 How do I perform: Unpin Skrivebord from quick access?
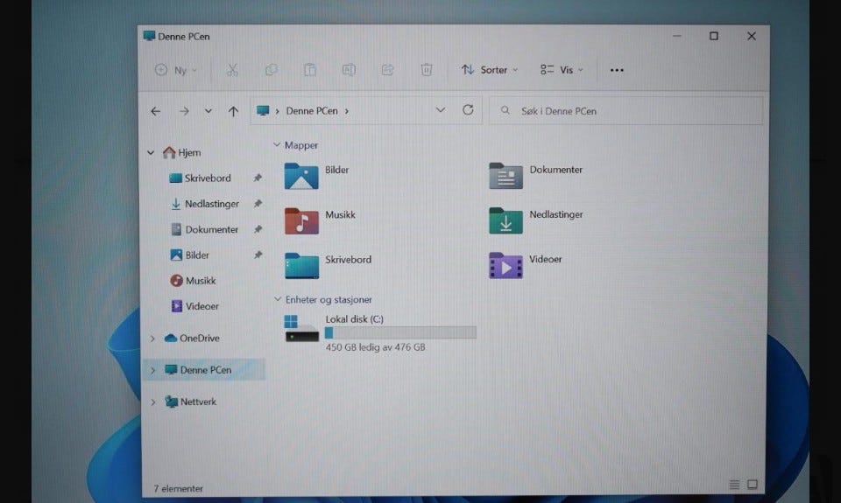coord(258,178)
